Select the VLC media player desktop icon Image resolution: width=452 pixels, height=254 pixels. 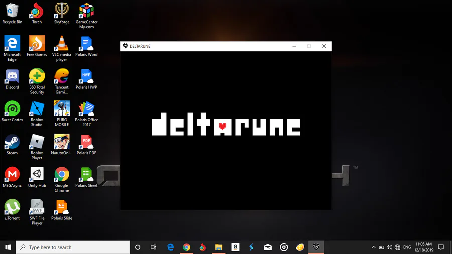coord(62,49)
